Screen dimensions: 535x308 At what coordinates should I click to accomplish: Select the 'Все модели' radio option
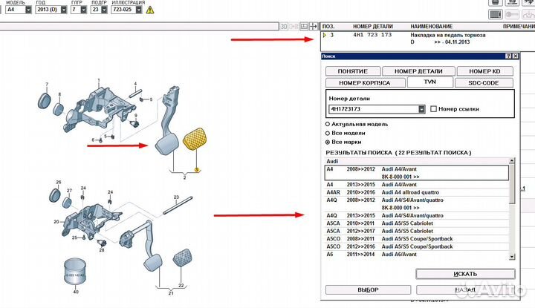tap(328, 132)
